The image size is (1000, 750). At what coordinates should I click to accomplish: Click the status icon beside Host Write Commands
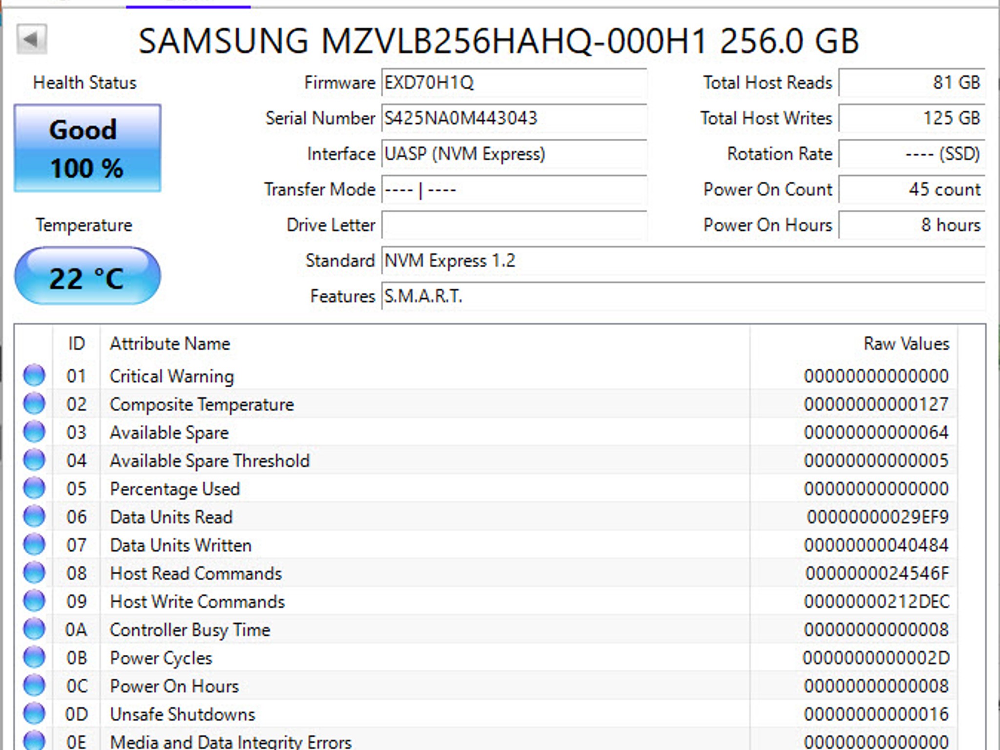click(x=33, y=602)
